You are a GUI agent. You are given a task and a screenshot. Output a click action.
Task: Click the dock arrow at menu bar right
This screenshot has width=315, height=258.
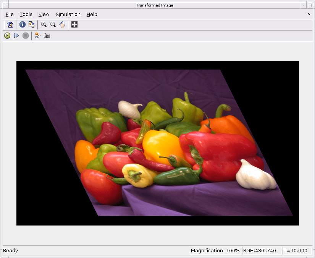[309, 14]
